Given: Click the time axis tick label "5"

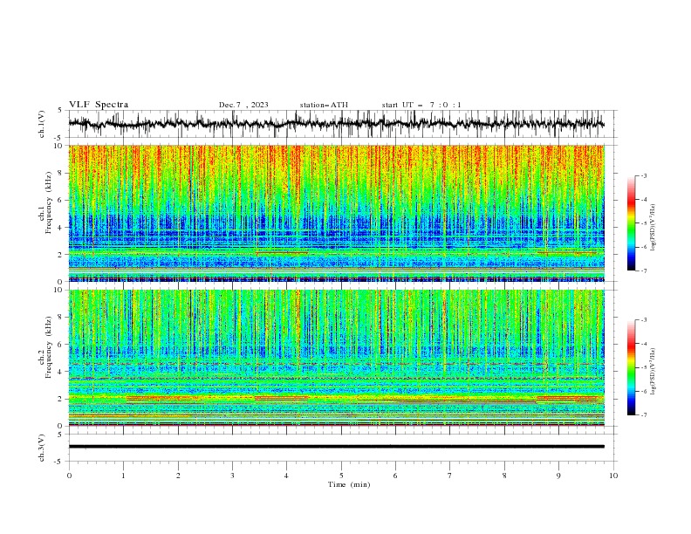Looking at the screenshot, I should pyautogui.click(x=341, y=476).
